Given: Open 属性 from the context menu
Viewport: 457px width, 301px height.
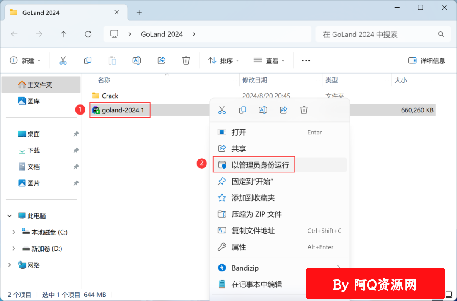Looking at the screenshot, I should (x=280, y=247).
